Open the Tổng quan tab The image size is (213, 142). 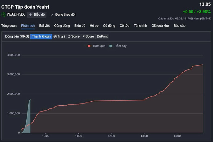(9, 26)
